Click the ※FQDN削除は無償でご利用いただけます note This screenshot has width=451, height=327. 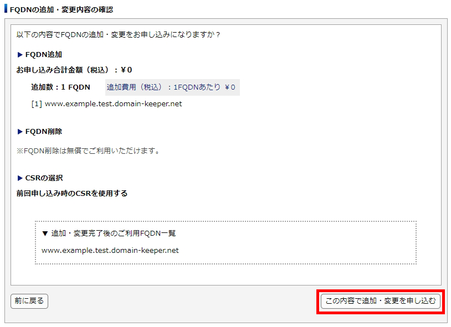tap(89, 150)
